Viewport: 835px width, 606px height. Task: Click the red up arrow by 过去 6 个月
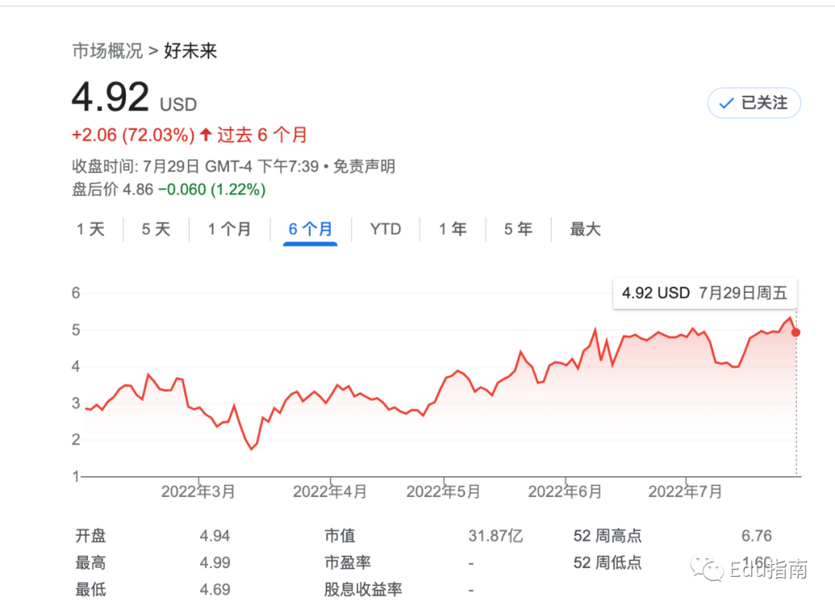tap(206, 134)
